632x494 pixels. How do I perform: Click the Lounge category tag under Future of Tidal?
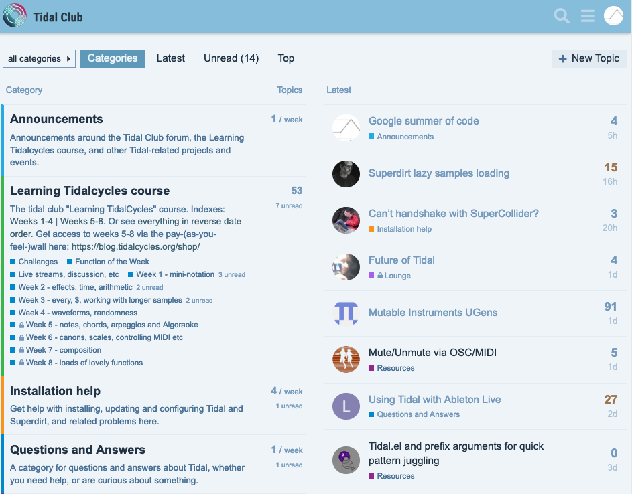click(x=397, y=276)
